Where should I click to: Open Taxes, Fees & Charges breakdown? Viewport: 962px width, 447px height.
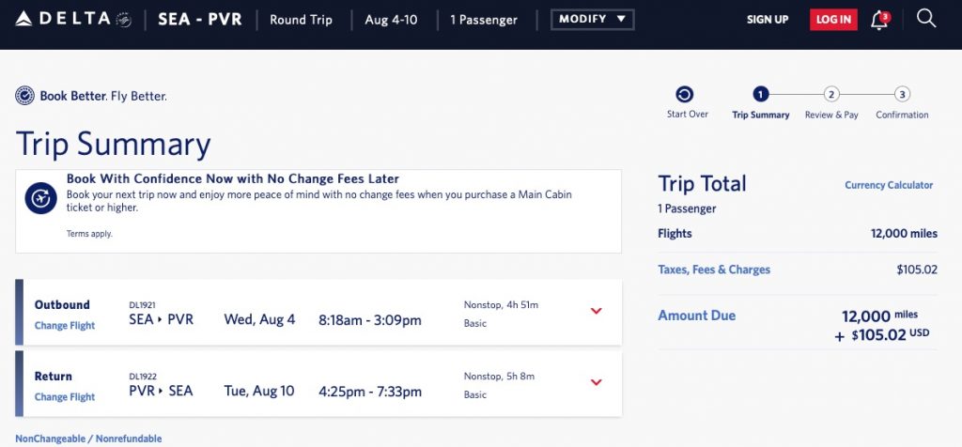pos(714,270)
